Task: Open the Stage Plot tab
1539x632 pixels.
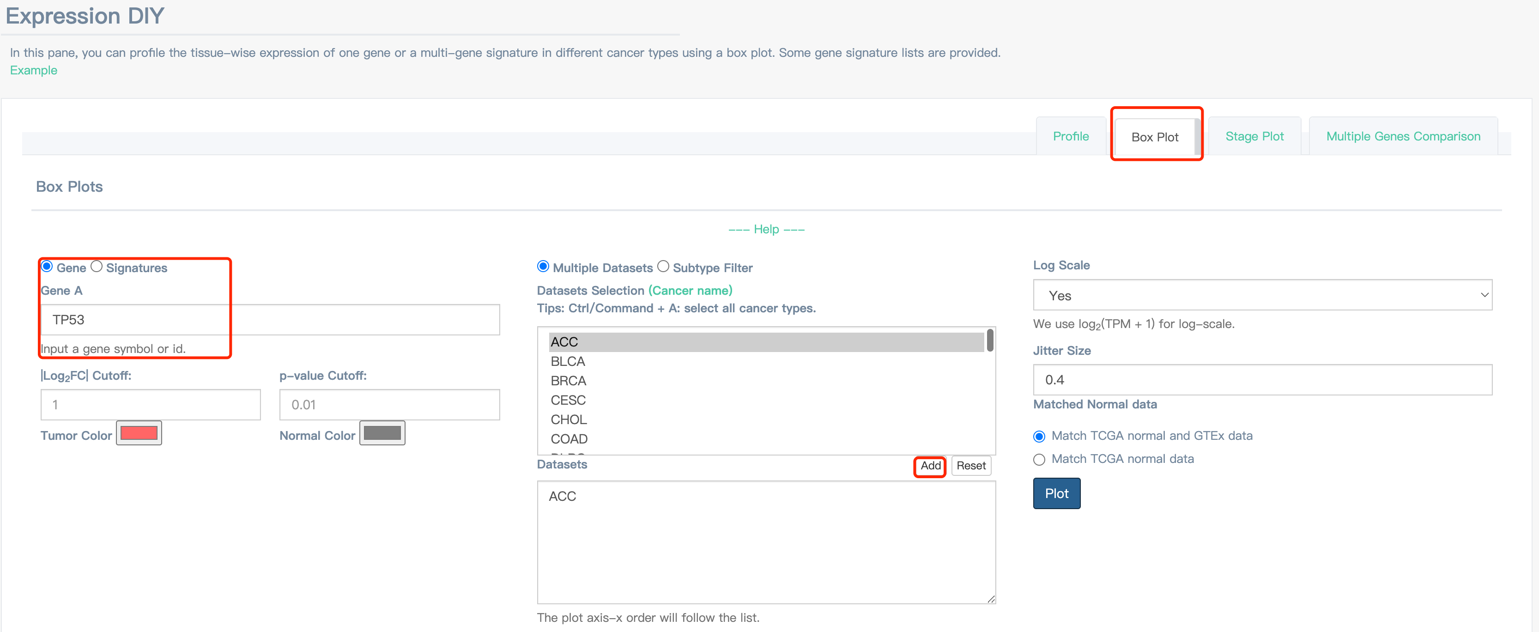Action: (x=1254, y=136)
